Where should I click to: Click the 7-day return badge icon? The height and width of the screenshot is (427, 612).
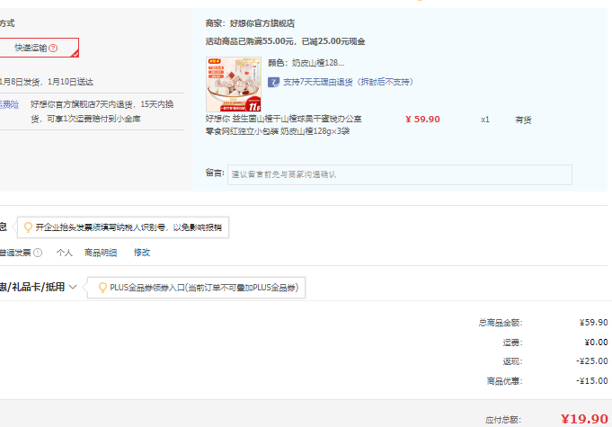coord(273,82)
